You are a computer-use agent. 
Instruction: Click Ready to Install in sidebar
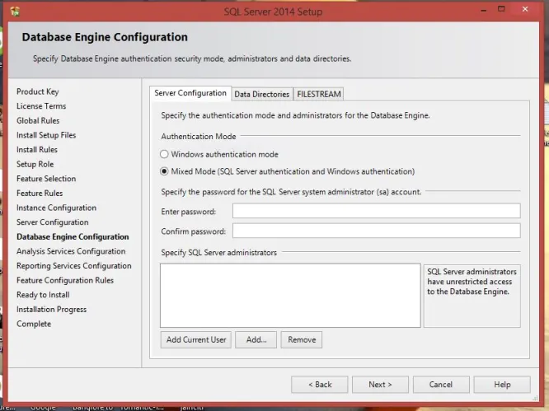tap(43, 295)
